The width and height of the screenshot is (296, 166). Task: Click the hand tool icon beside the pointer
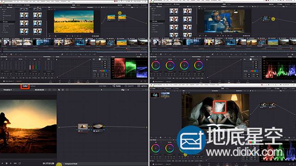(63, 90)
